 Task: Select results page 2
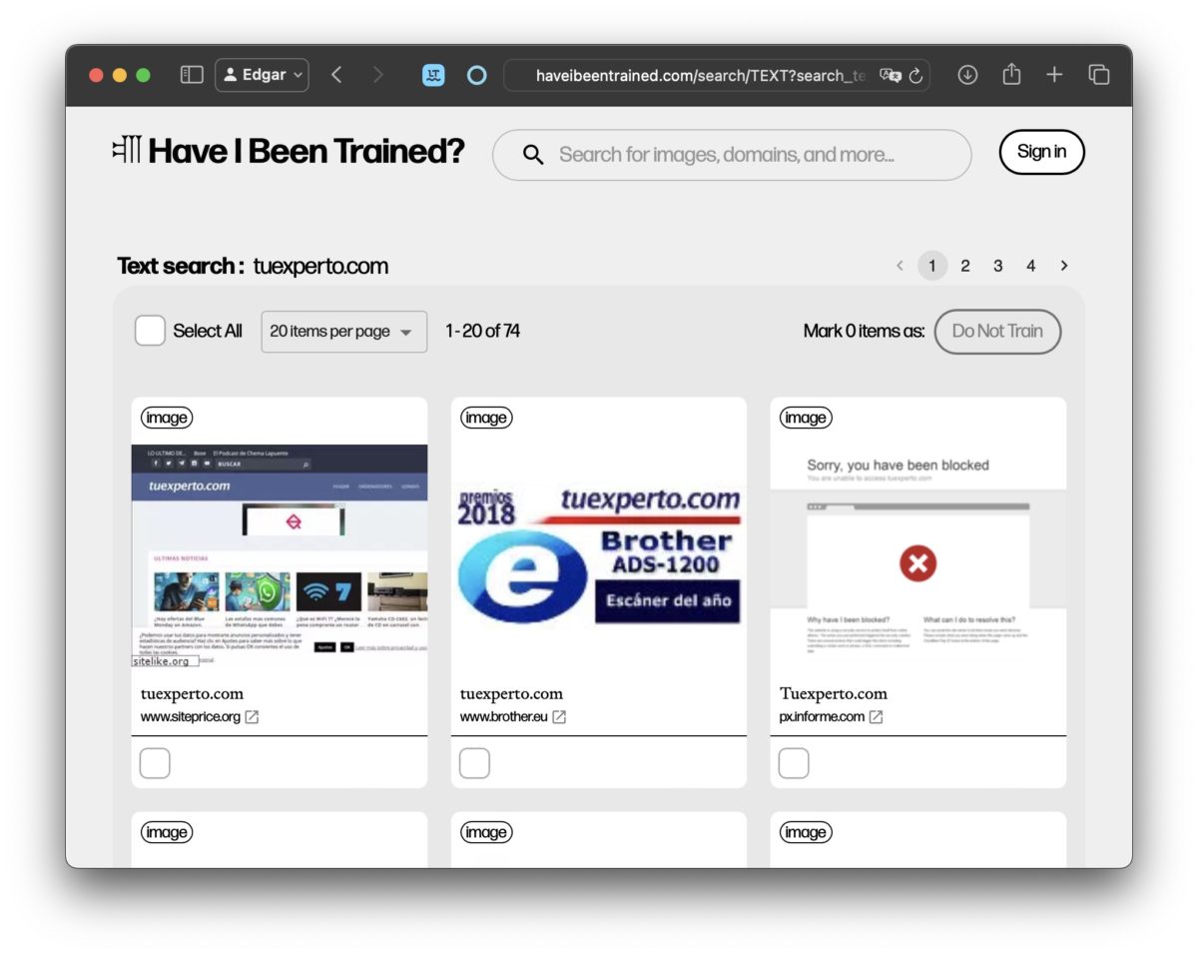coord(965,266)
